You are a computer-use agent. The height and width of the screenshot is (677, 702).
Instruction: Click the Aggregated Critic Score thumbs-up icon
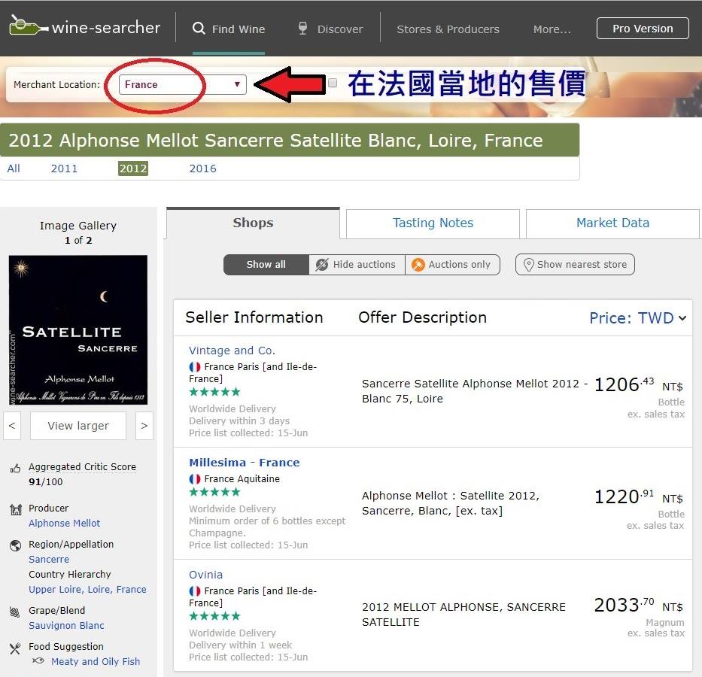[15, 469]
